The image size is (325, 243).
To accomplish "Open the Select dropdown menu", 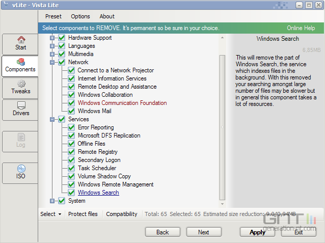I will [x=51, y=214].
